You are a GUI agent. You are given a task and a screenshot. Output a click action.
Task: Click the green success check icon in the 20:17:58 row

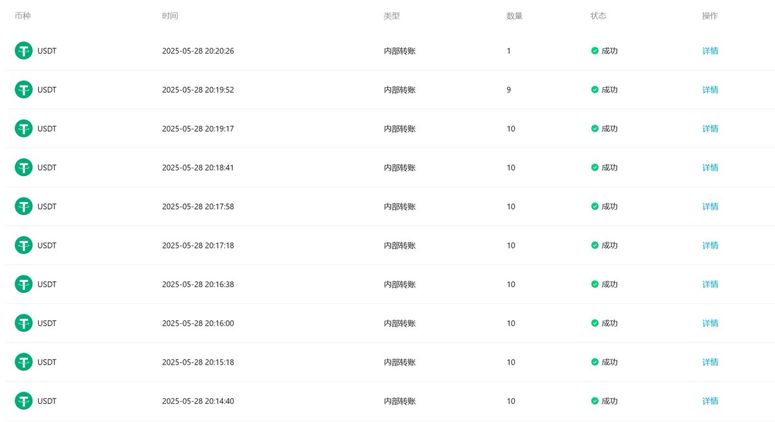coord(595,206)
